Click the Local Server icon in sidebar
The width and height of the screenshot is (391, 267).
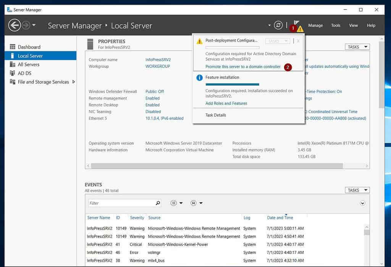click(13, 56)
